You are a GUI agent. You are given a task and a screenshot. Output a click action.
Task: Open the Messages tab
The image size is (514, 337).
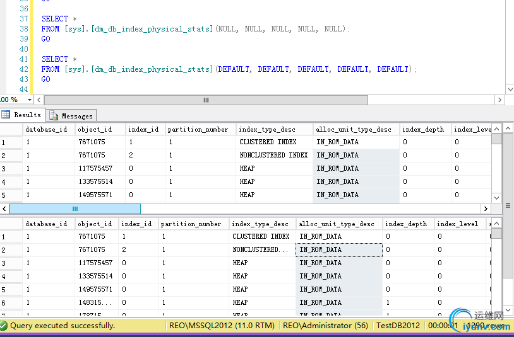click(x=71, y=116)
